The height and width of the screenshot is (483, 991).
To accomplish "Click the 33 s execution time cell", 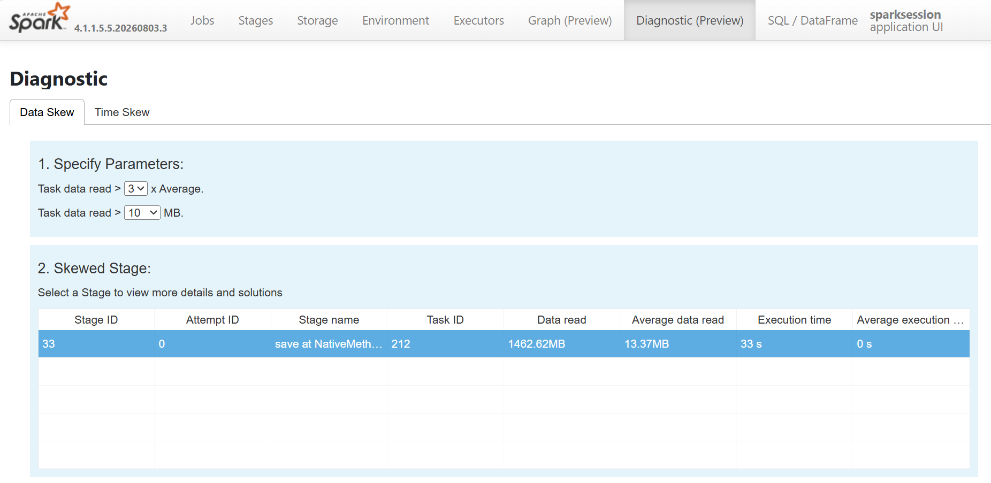I will [795, 344].
